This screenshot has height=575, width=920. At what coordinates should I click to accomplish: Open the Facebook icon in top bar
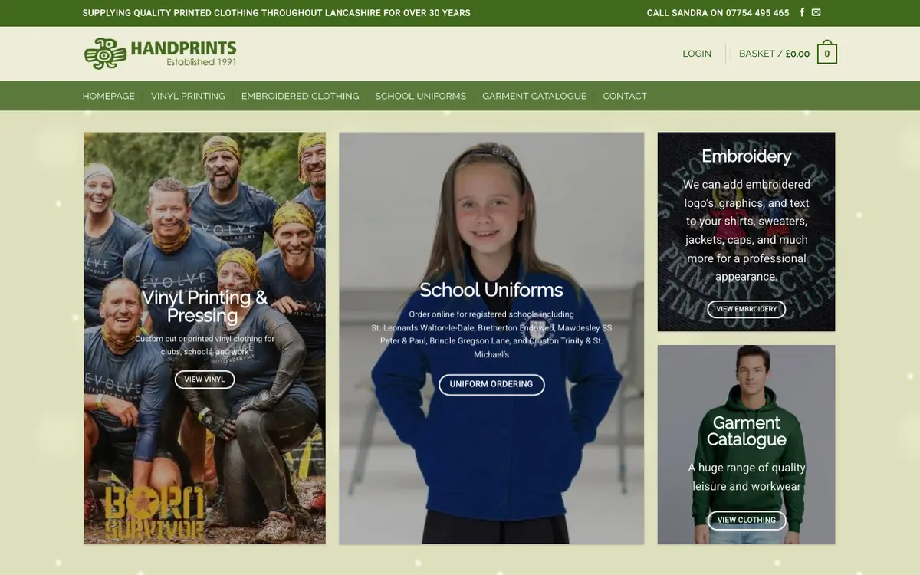[802, 12]
